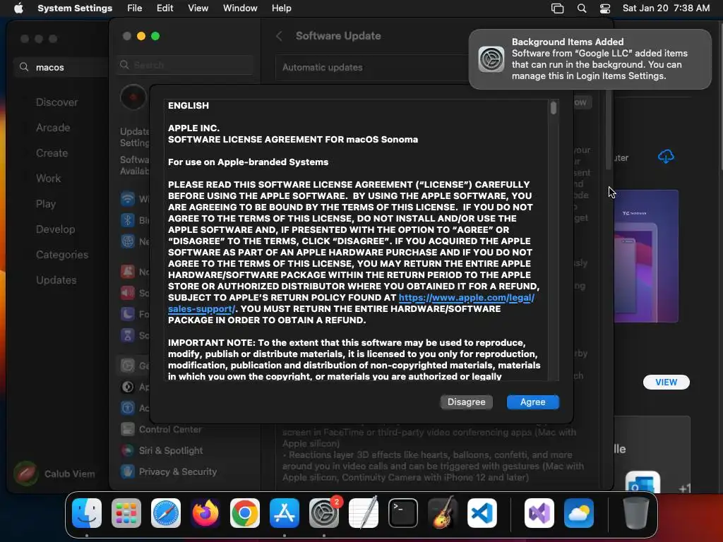Screen dimensions: 723x542
Task: Click the Sound speaker icon in sidebar
Action: pos(128,293)
